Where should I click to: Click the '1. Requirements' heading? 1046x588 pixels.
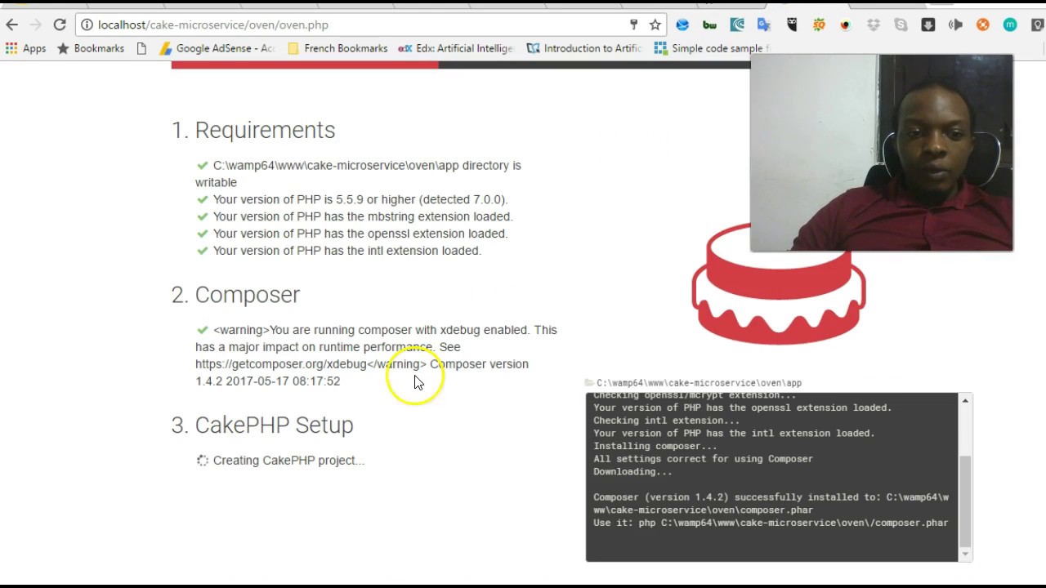(253, 130)
